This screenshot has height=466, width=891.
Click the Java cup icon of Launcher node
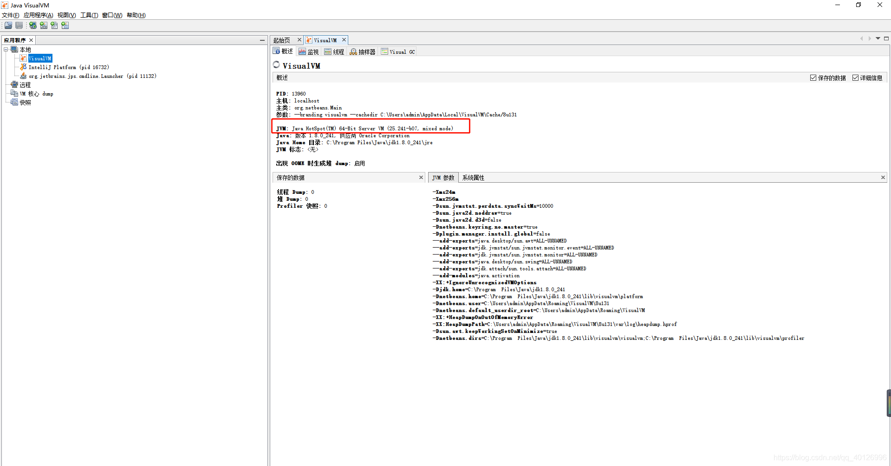(x=24, y=76)
